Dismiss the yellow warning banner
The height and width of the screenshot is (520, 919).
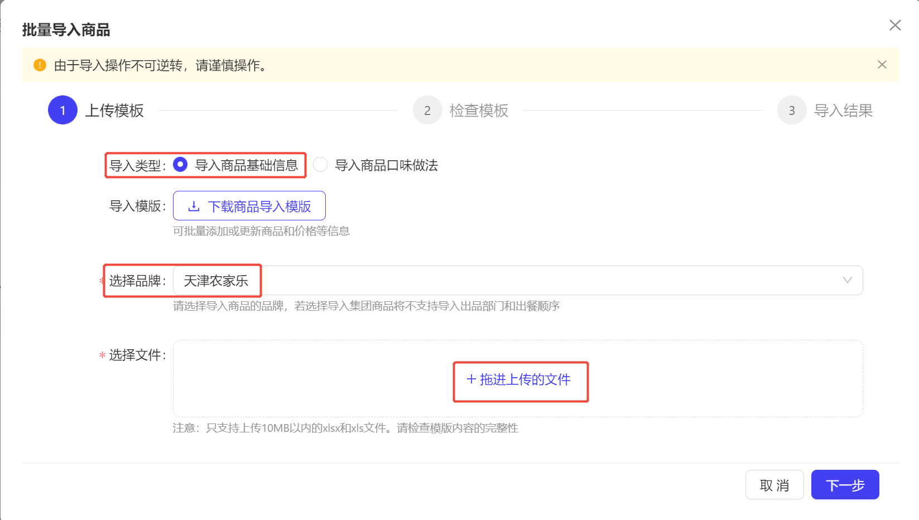(x=882, y=65)
